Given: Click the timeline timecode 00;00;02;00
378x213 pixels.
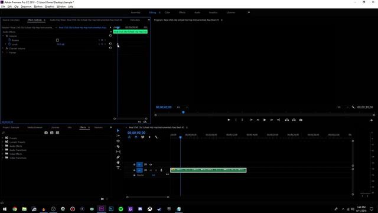Looking at the screenshot, I should 136,133.
